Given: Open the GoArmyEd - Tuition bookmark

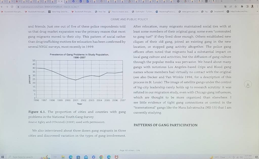Looking at the screenshot, I should [x=142, y=12].
